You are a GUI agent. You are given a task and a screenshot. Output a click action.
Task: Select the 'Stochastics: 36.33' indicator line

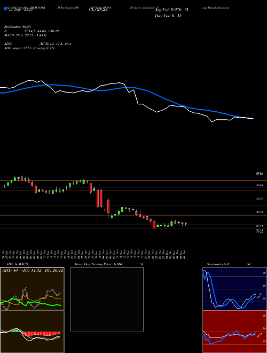pyautogui.click(x=17, y=27)
